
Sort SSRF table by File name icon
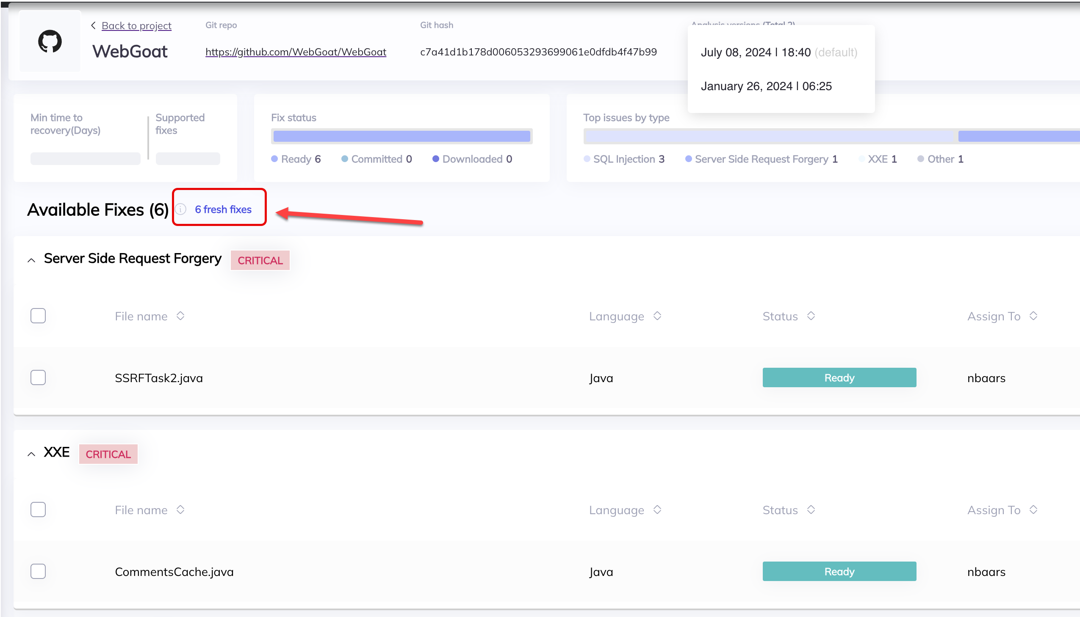pyautogui.click(x=180, y=316)
